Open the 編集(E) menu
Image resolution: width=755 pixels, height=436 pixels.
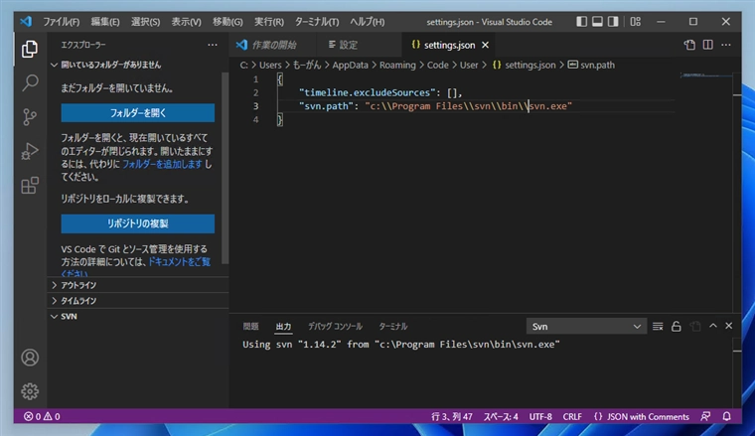pos(105,22)
